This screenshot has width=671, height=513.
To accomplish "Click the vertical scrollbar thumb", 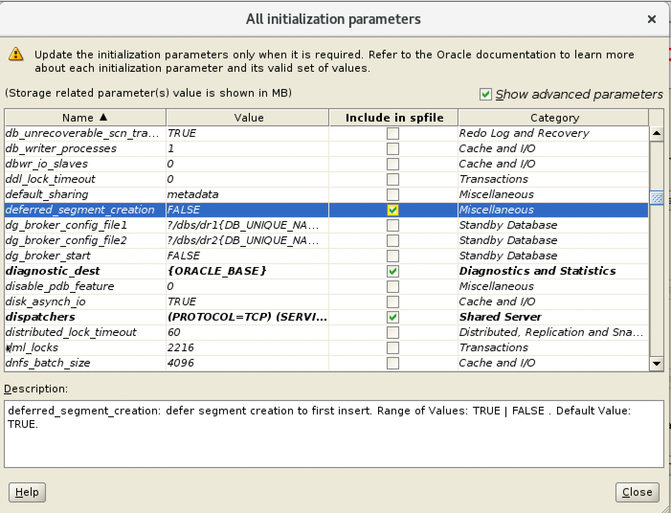I will 657,197.
